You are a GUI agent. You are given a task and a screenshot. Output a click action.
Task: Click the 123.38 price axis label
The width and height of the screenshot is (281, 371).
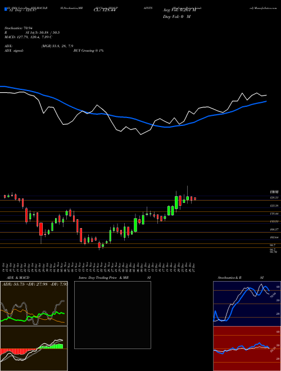pos(274,206)
